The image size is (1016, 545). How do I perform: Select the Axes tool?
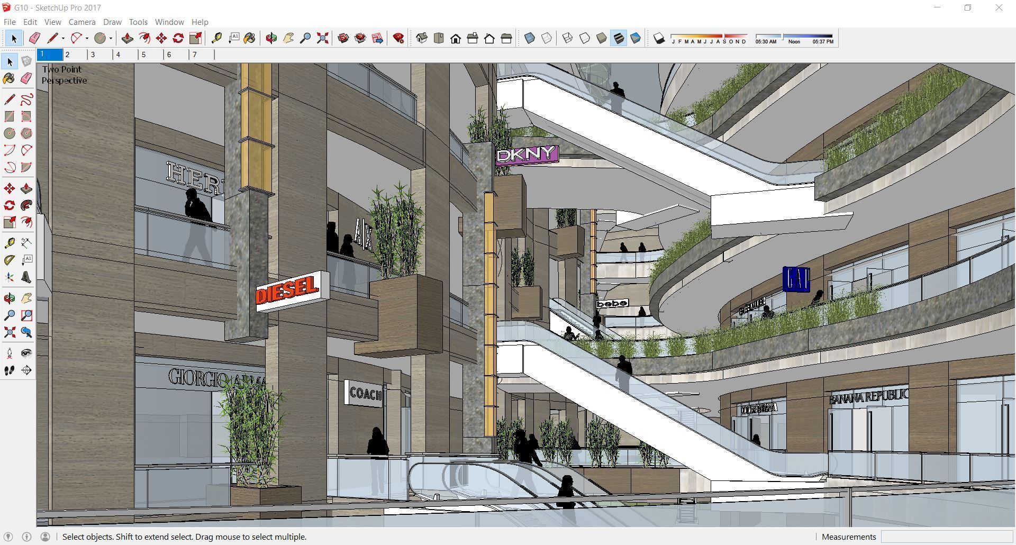(10, 277)
